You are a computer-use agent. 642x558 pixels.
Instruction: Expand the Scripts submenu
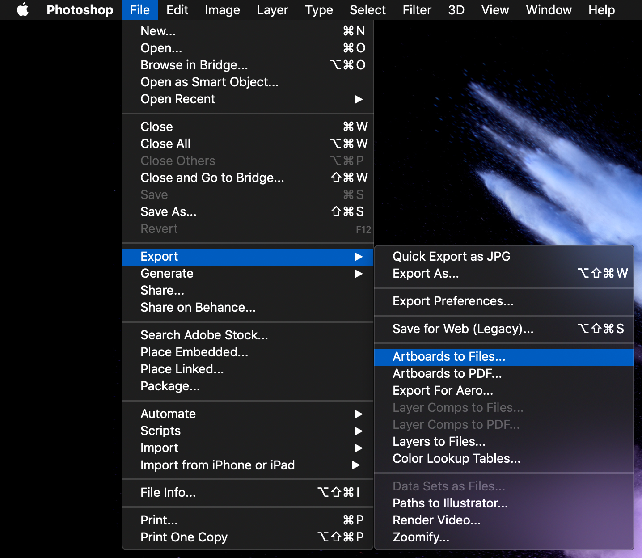248,431
